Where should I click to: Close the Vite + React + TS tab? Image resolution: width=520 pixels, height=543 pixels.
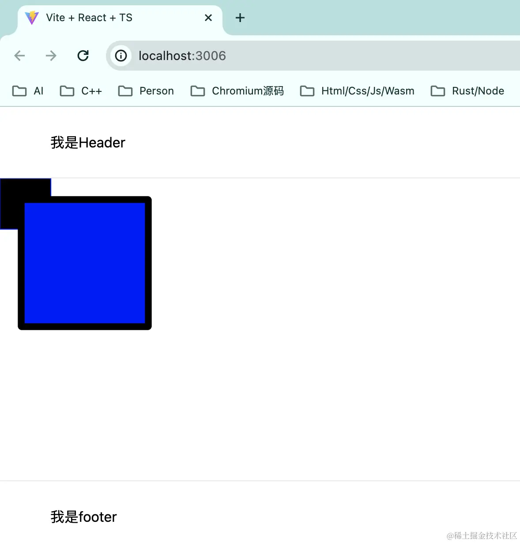click(208, 18)
